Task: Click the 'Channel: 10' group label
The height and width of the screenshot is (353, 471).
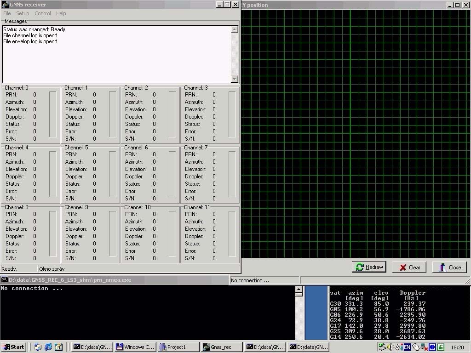Action: pos(137,207)
